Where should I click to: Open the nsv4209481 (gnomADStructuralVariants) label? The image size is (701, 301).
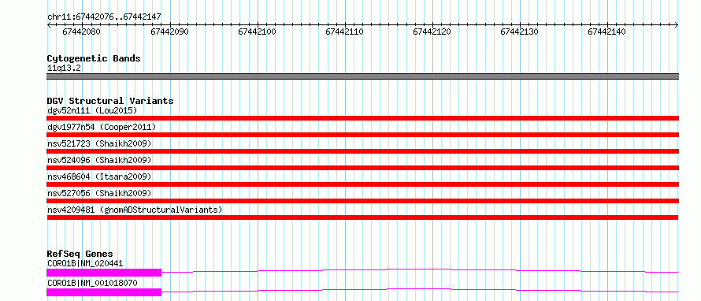point(135,210)
